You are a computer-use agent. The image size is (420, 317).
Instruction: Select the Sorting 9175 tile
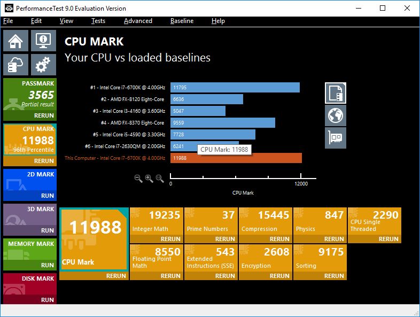[320, 258]
